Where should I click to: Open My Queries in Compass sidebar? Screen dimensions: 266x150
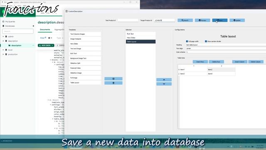(x=10, y=22)
